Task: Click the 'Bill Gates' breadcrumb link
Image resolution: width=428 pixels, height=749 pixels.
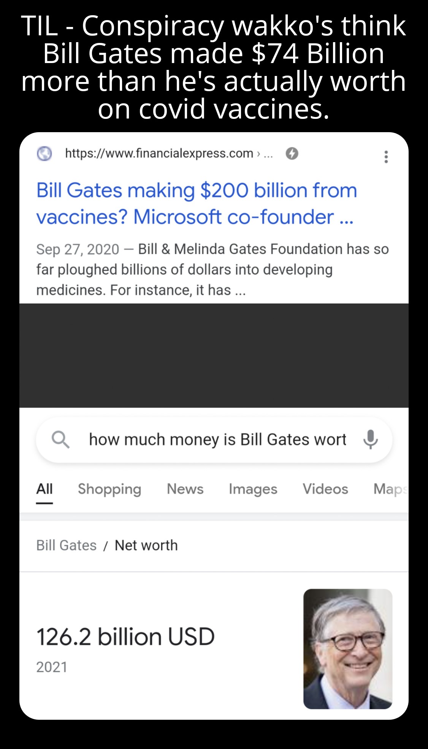Action: click(x=67, y=545)
